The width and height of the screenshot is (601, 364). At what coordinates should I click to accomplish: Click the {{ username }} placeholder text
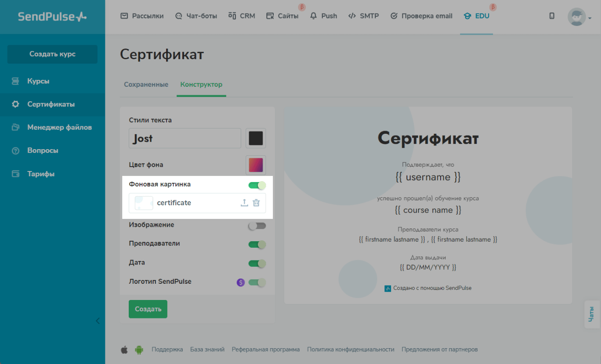click(x=428, y=177)
